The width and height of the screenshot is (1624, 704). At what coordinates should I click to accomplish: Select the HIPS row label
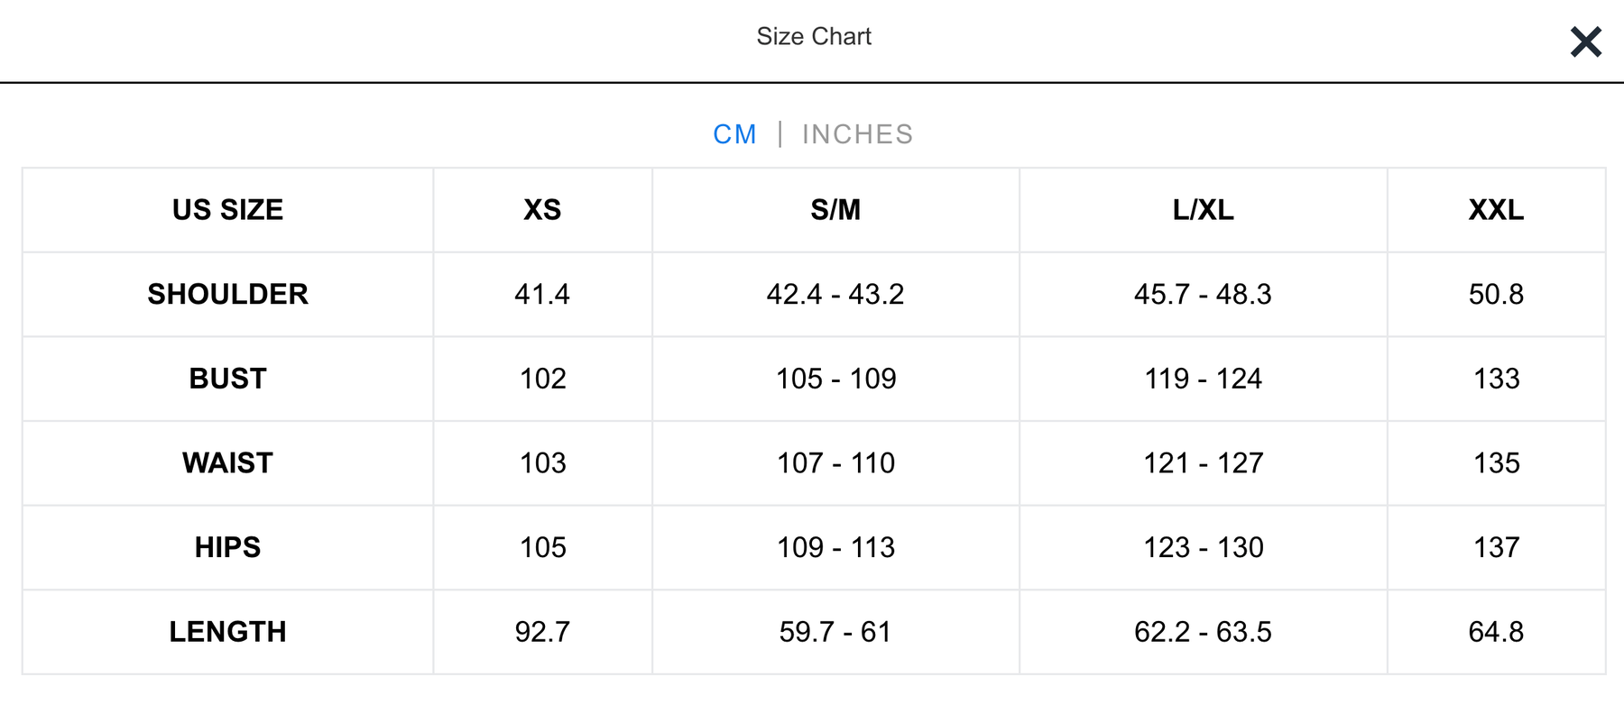click(x=227, y=547)
